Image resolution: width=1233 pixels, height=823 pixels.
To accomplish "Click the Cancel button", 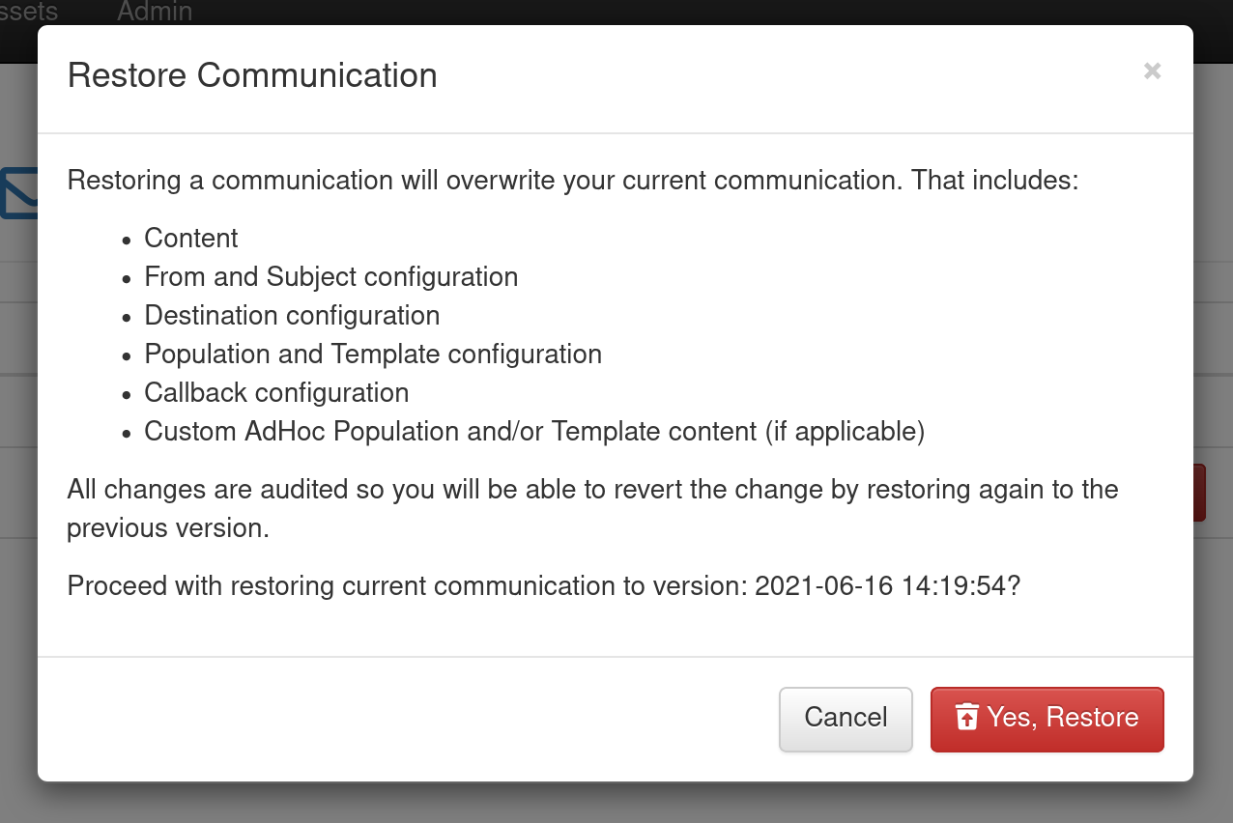I will (x=846, y=719).
